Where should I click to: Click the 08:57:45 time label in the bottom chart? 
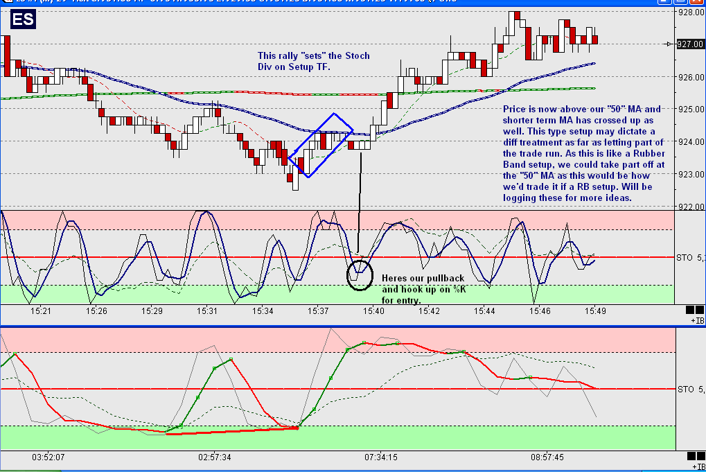547,457
